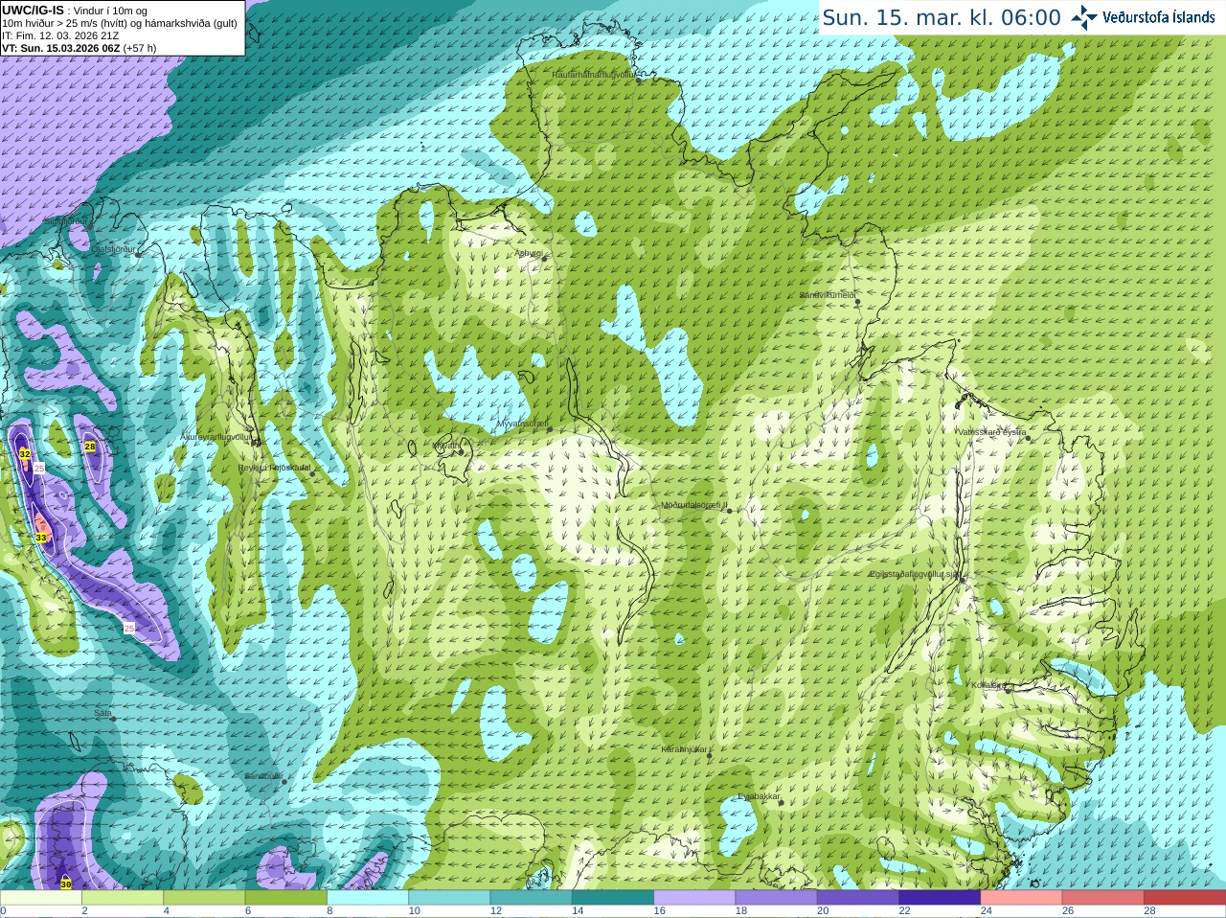Click the white 25 contour label beside gust 32
Viewport: 1226px width, 918px height.
tap(39, 468)
